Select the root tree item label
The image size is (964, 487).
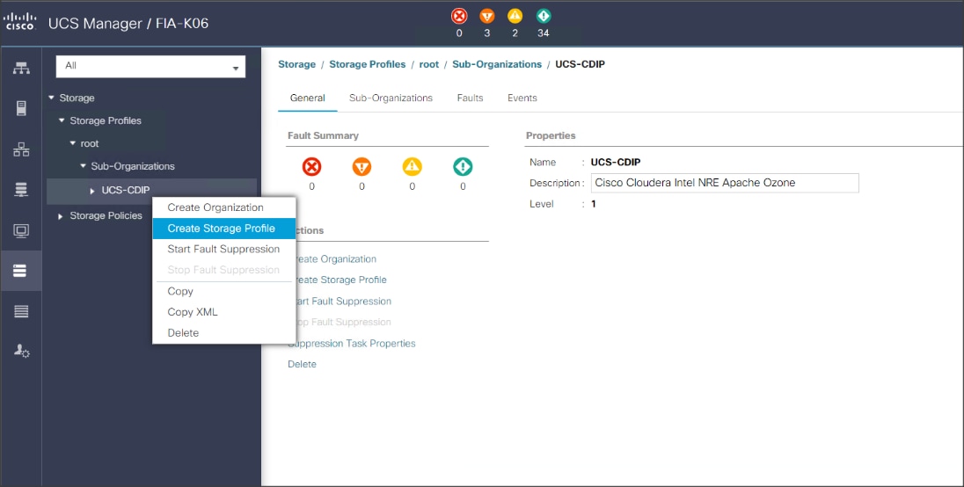coord(90,143)
